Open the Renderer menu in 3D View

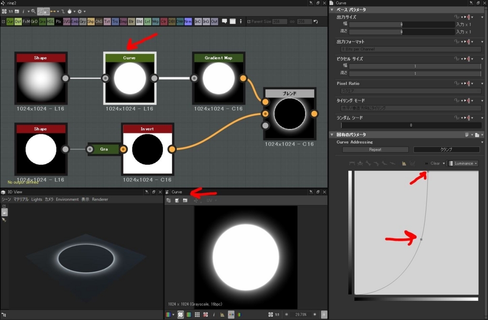pyautogui.click(x=100, y=200)
